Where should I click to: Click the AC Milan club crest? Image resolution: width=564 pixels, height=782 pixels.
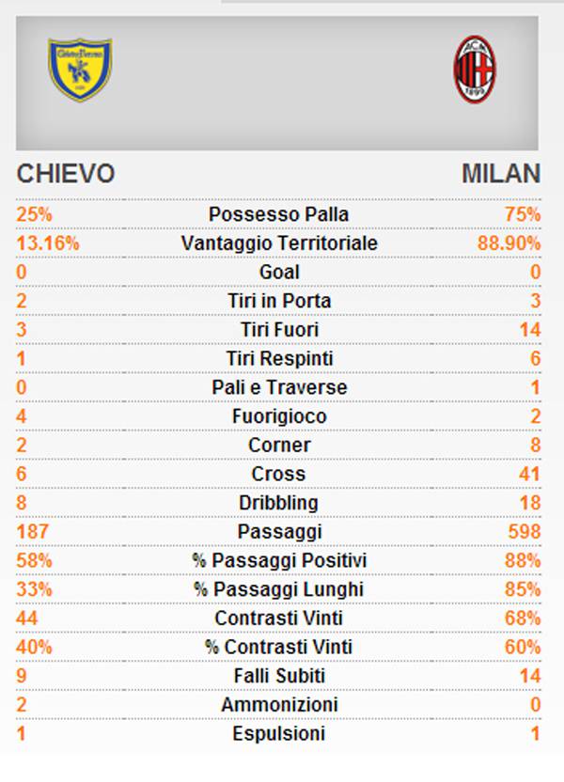coord(475,70)
